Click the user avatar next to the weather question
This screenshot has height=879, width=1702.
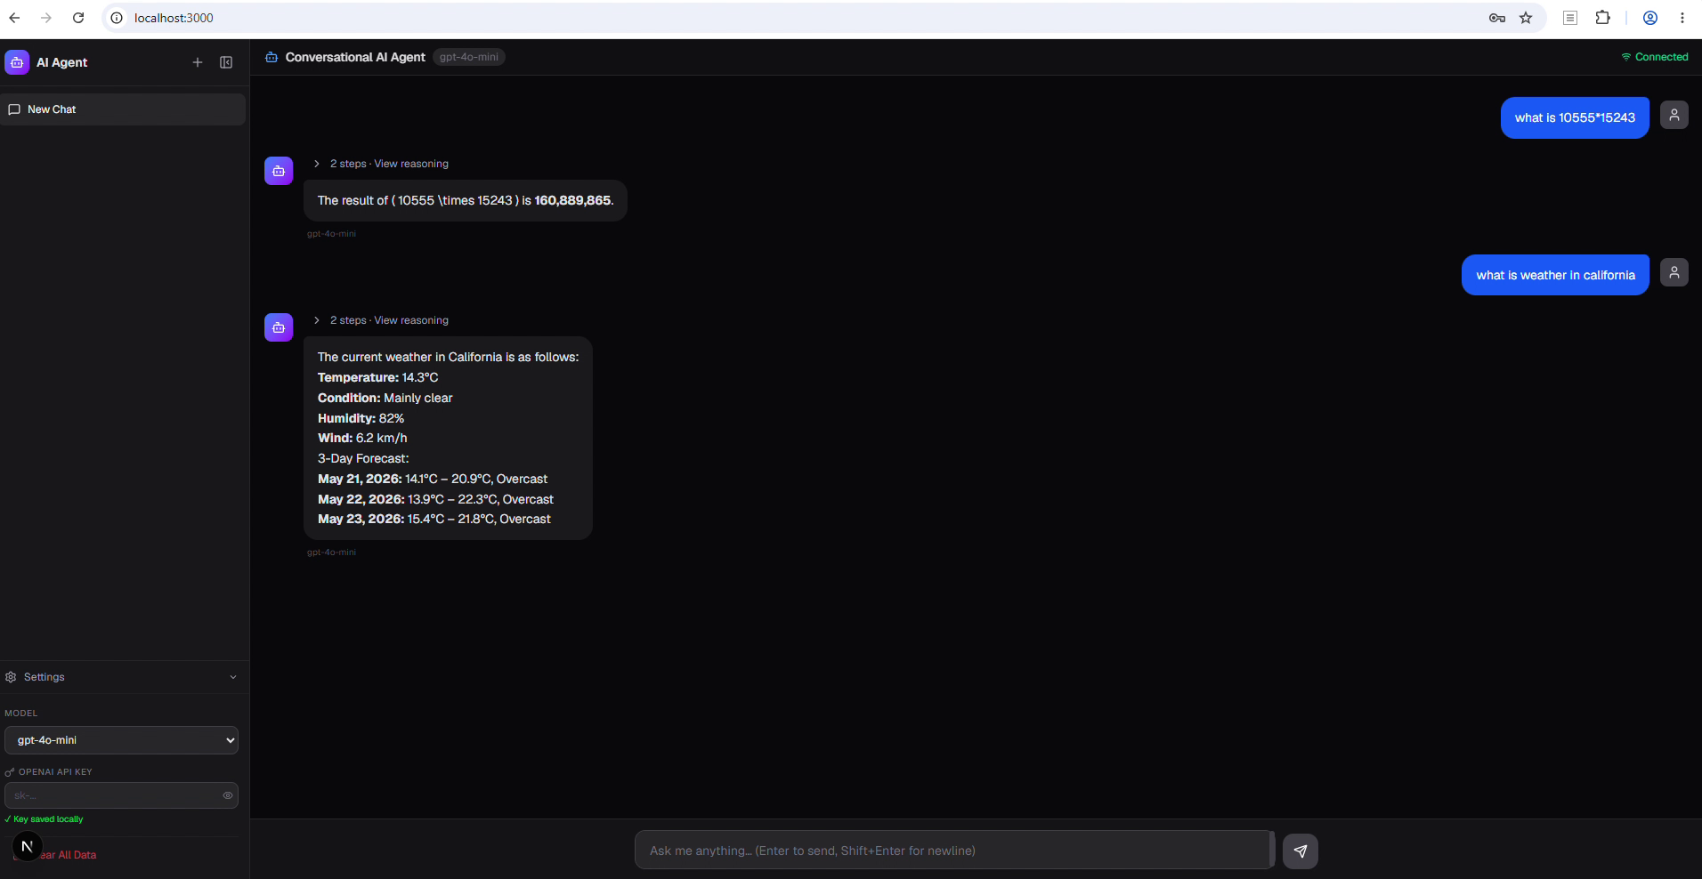[1674, 272]
